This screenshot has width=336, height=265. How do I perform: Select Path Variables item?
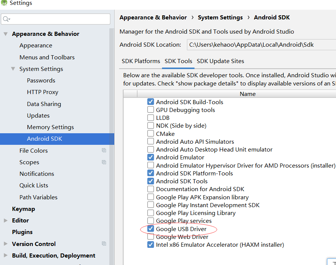38,197
